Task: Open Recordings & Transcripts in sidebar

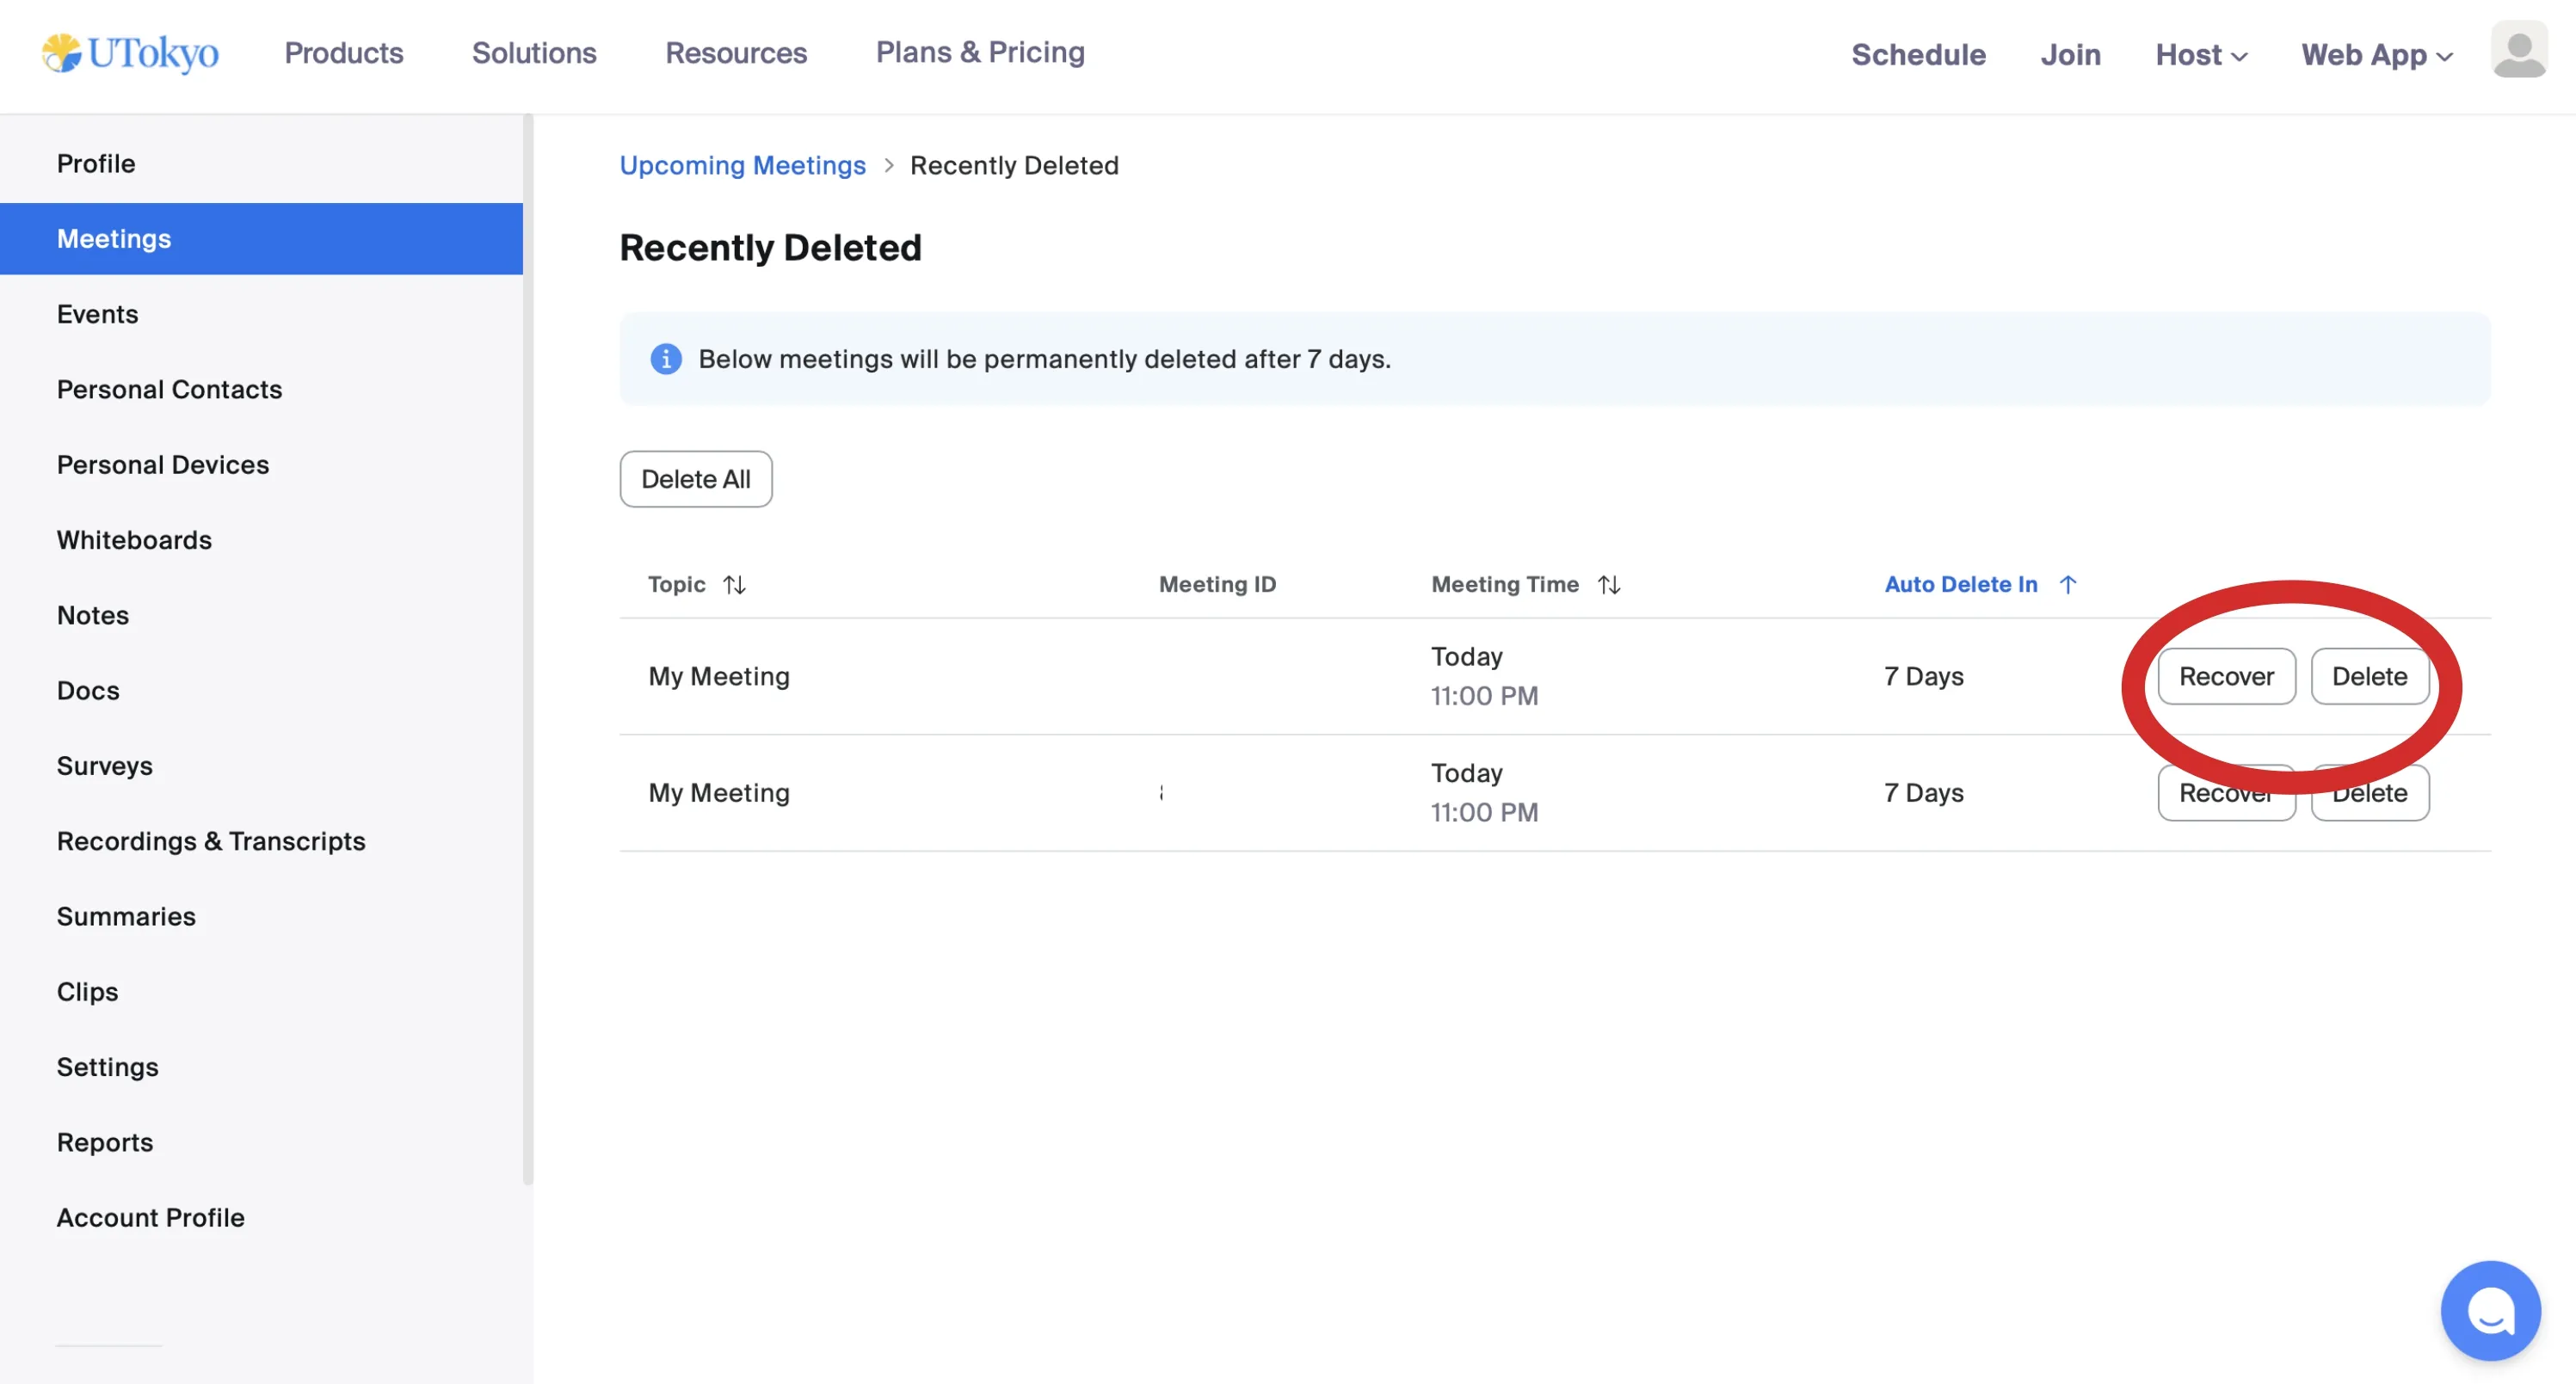Action: (211, 841)
